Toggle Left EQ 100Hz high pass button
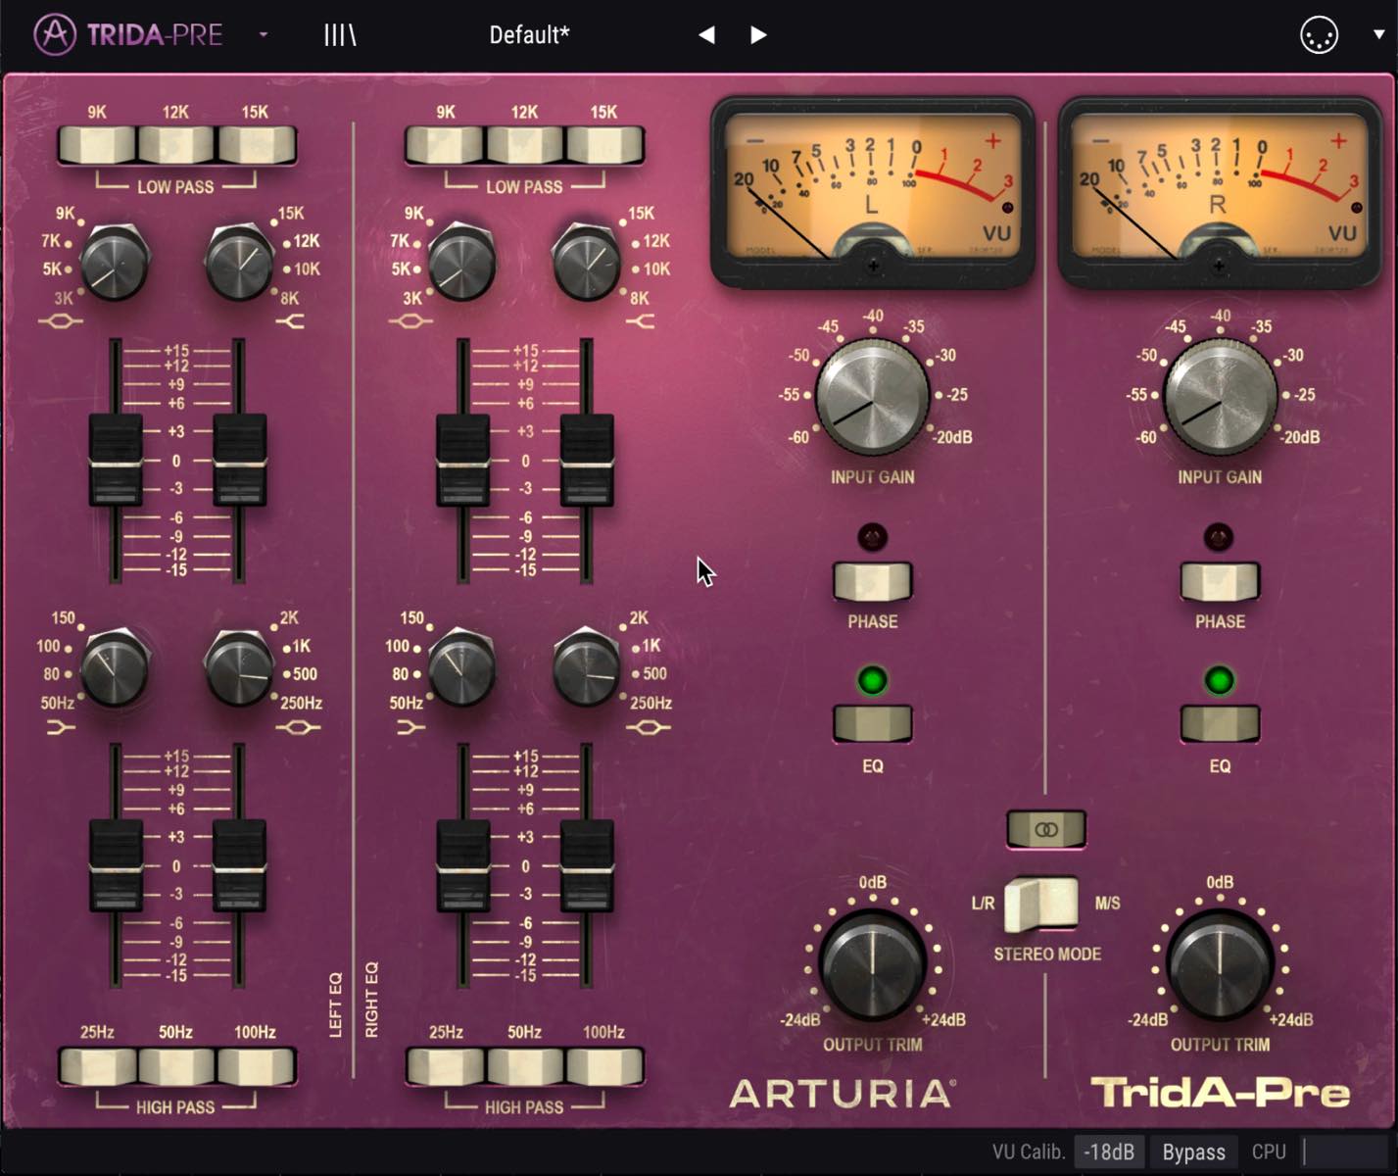 pyautogui.click(x=255, y=1065)
